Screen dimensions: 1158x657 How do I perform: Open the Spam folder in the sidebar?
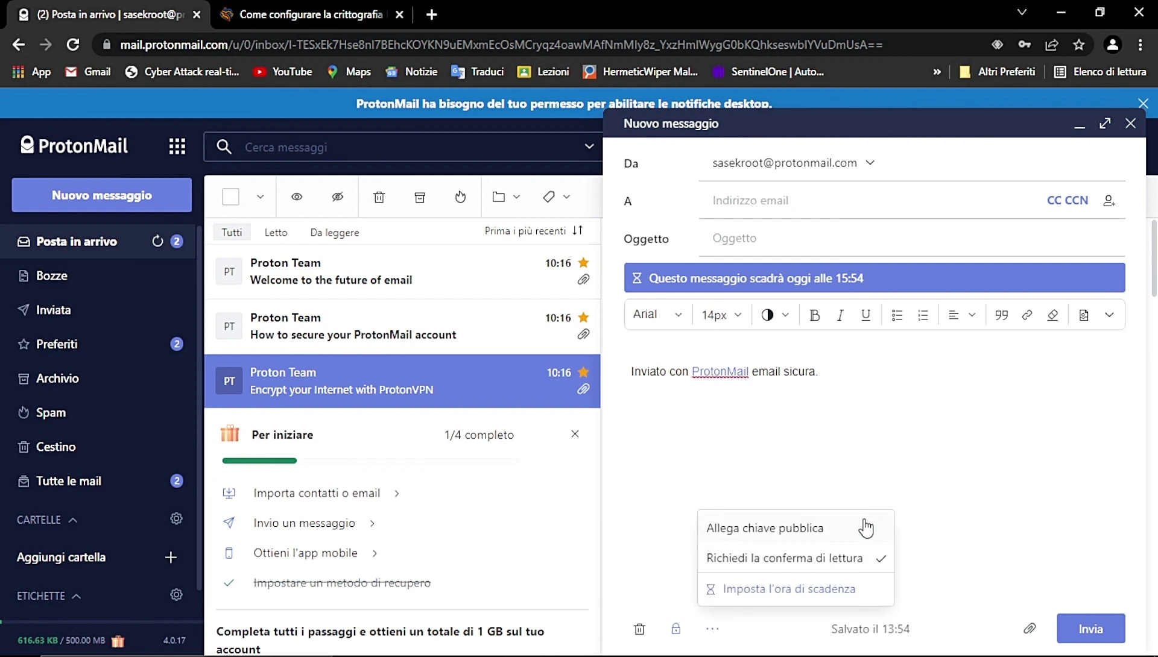(52, 412)
